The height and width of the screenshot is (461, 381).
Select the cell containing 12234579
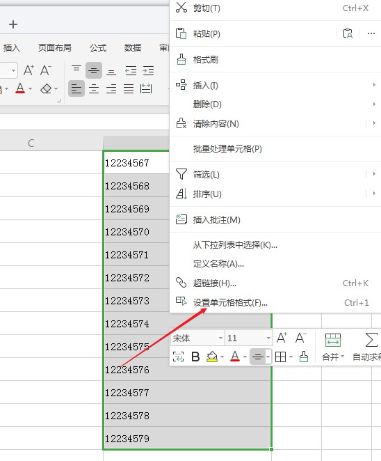coord(187,439)
